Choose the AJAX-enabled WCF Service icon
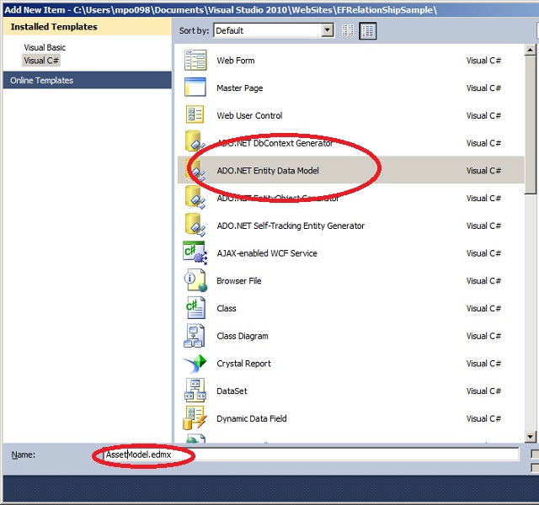This screenshot has width=539, height=505. [x=195, y=252]
